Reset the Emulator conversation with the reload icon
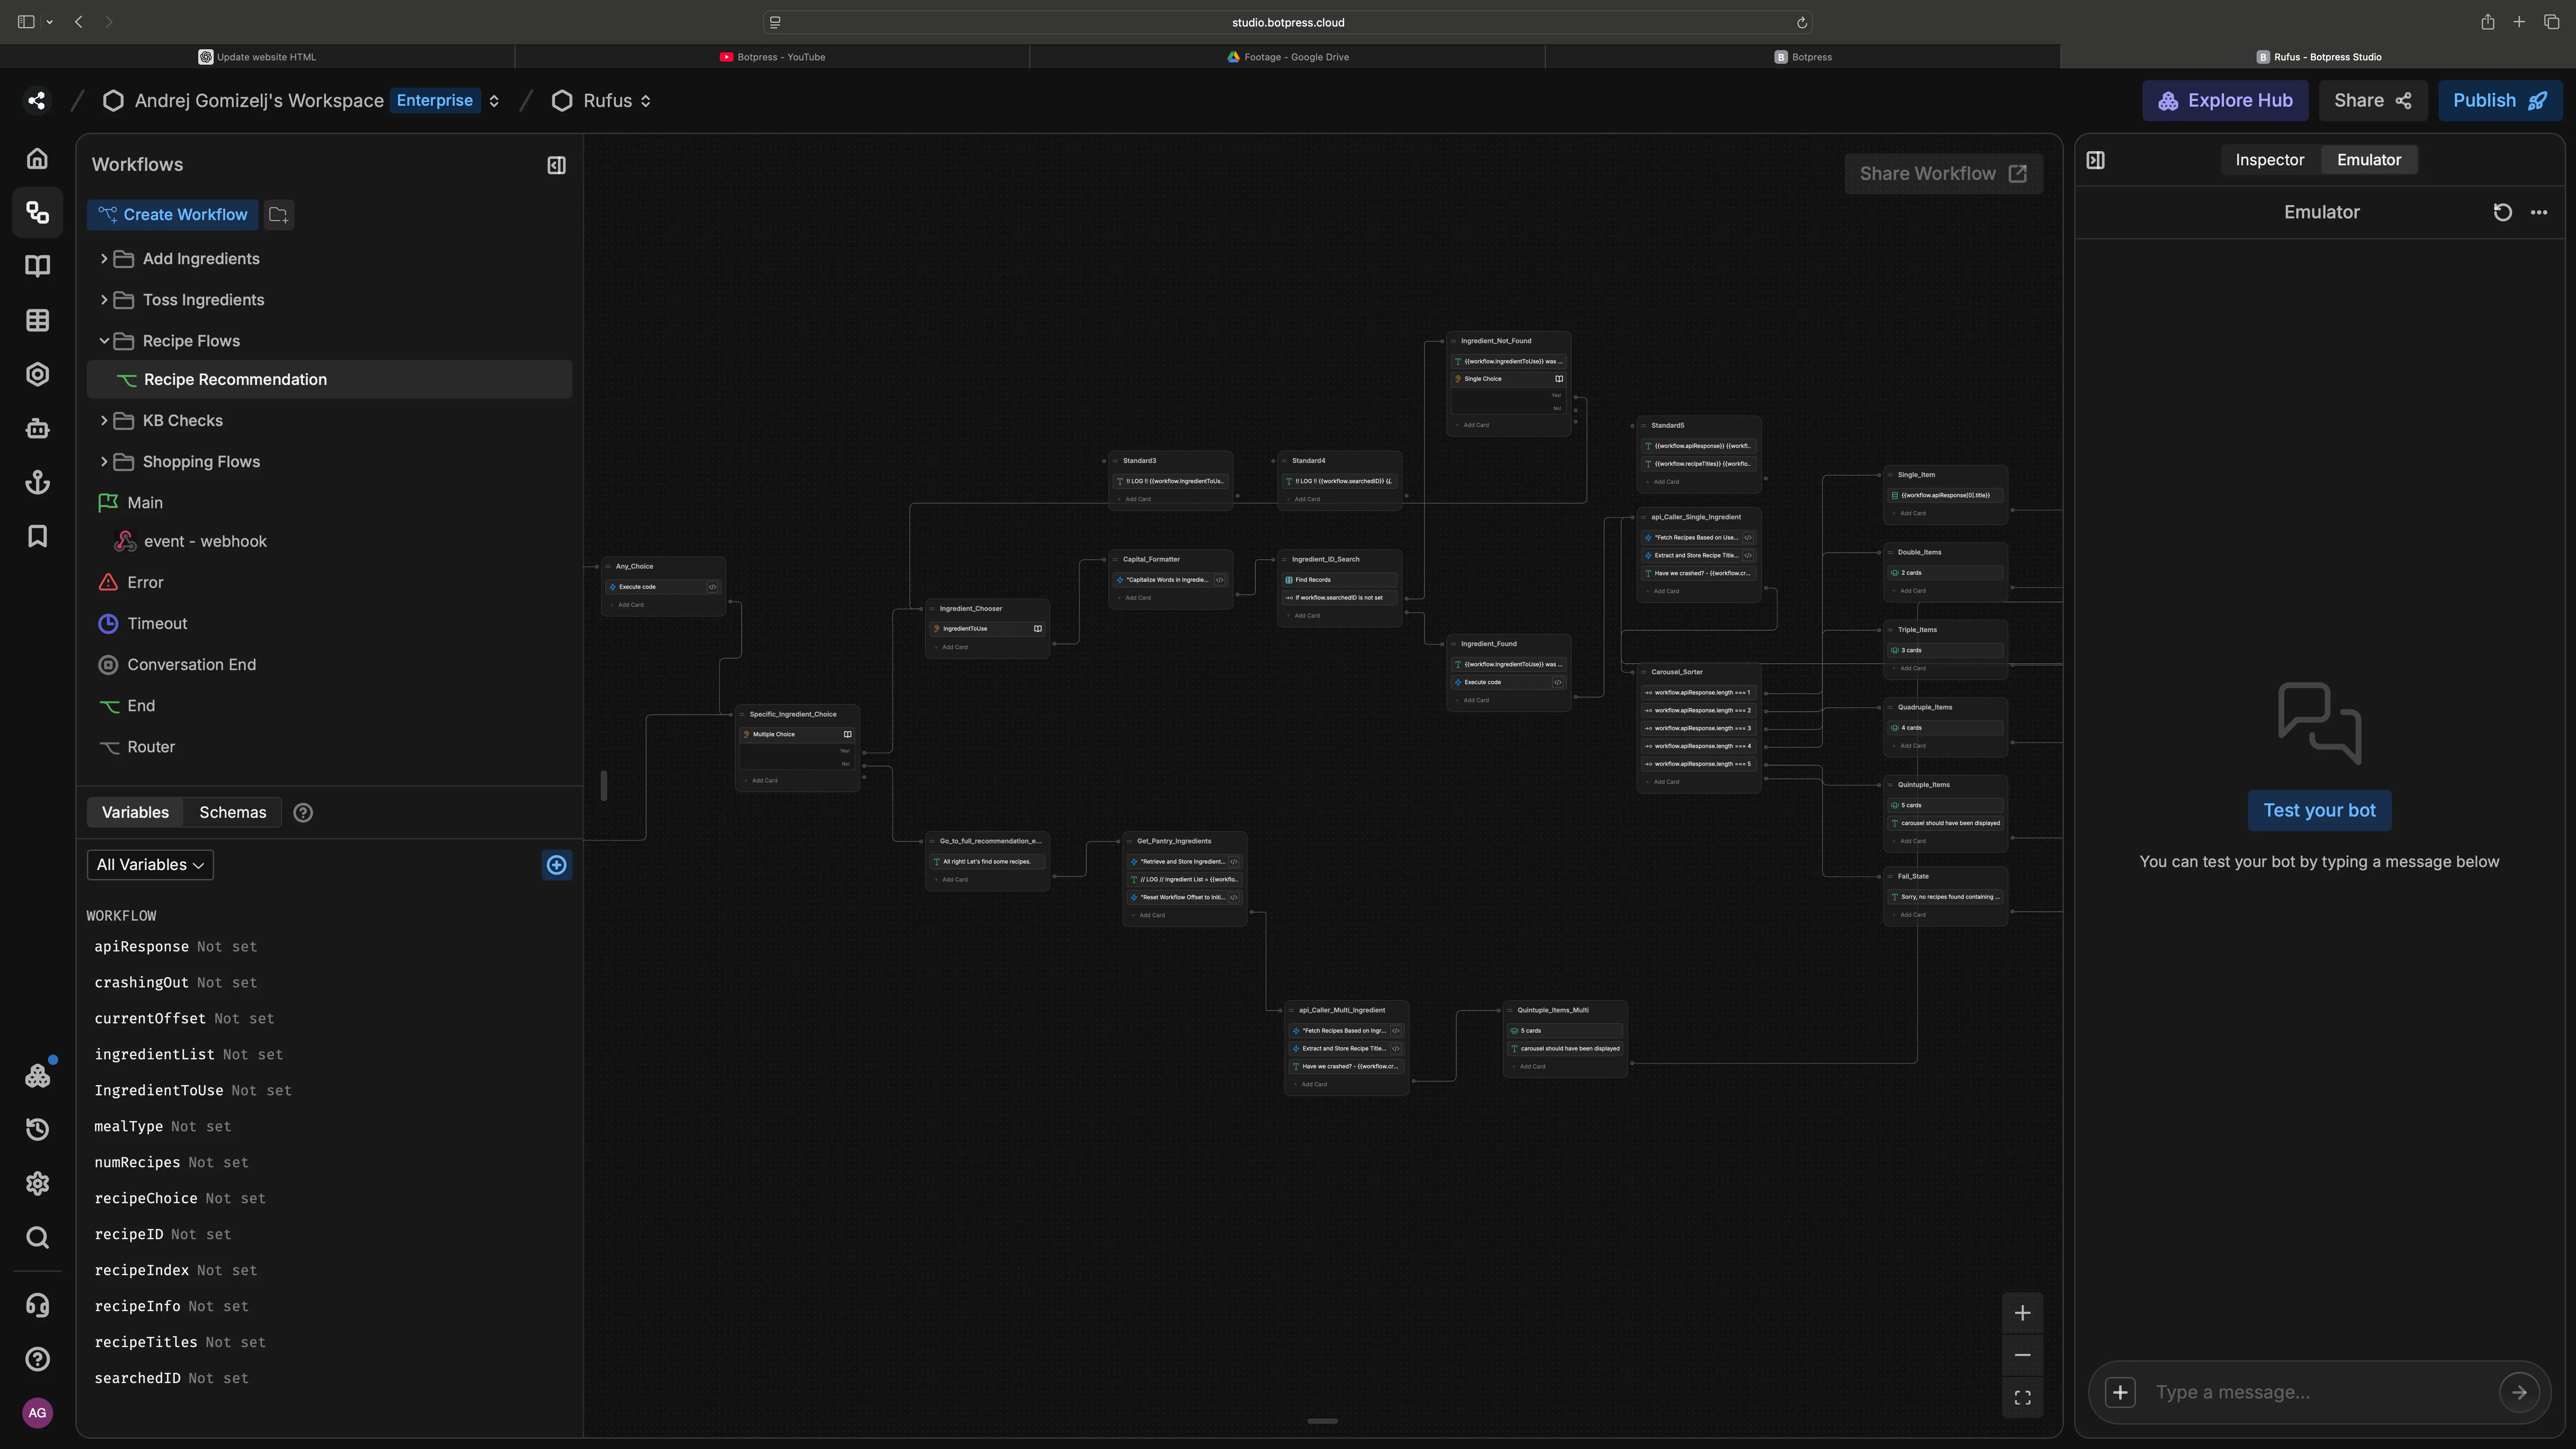Screen dimensions: 2576x1449 click(2503, 211)
